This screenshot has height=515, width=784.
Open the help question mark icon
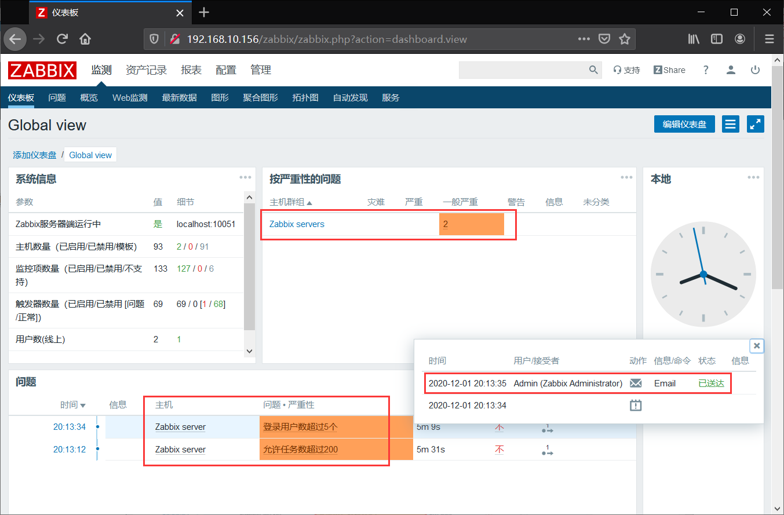pyautogui.click(x=705, y=70)
